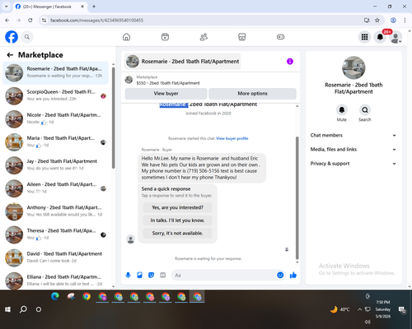Open the Chrome profile icon in toolbar

tap(393, 21)
